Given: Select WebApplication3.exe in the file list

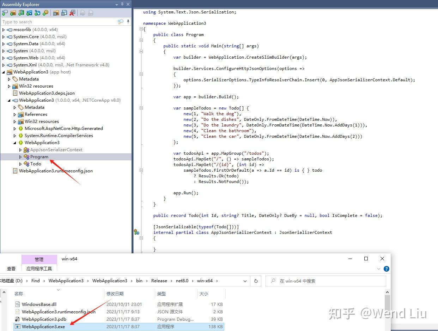Looking at the screenshot, I should click(44, 326).
